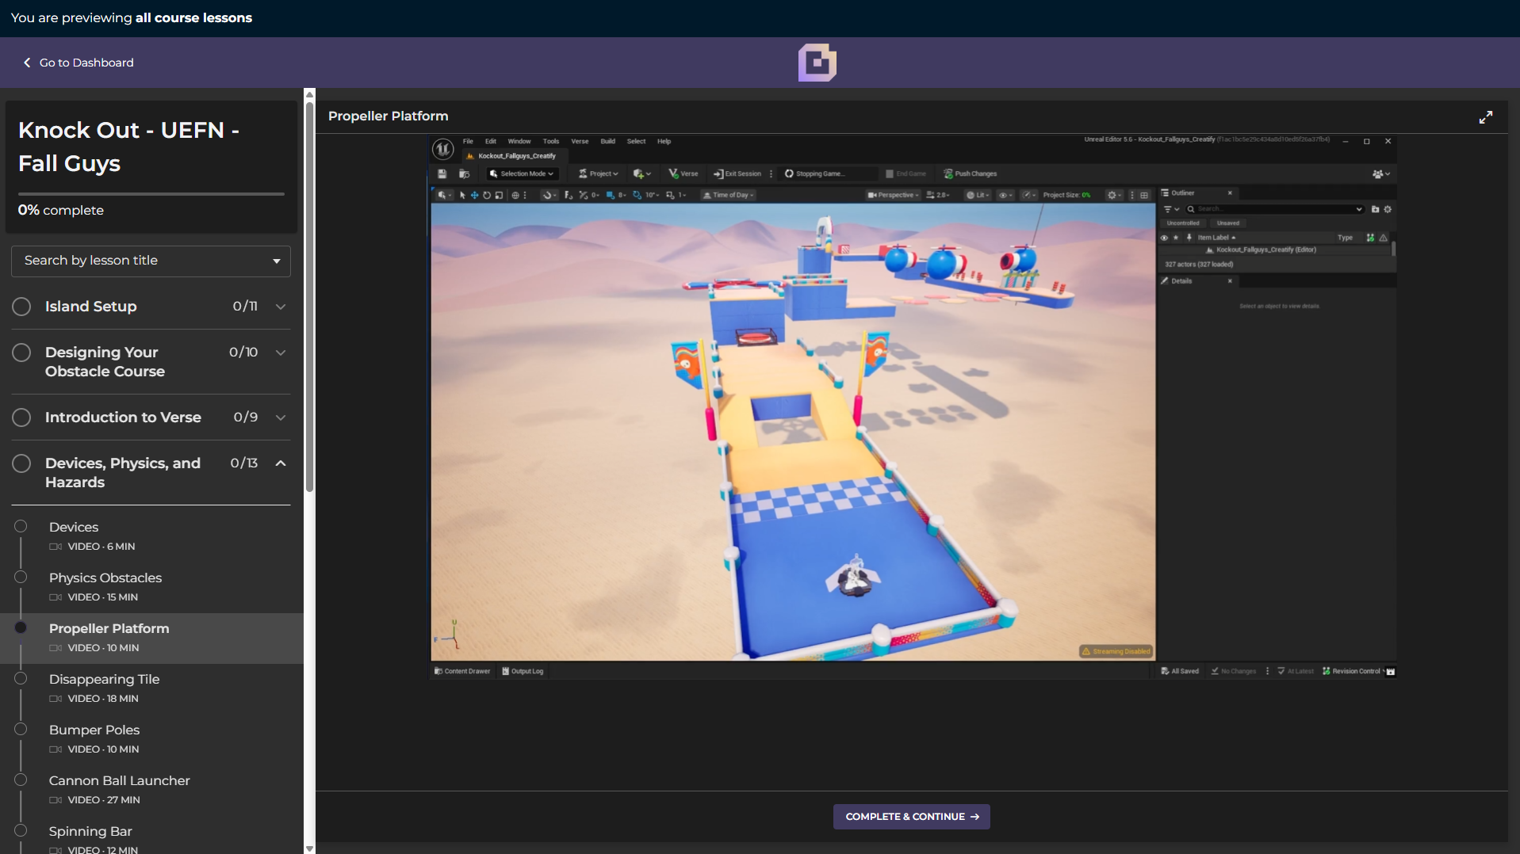Select the scale gizmo tool
This screenshot has height=854, width=1520.
click(x=499, y=195)
